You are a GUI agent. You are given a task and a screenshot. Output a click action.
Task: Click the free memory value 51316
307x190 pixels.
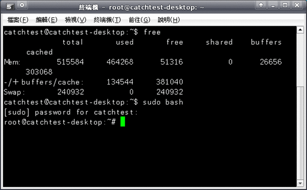pyautogui.click(x=172, y=62)
